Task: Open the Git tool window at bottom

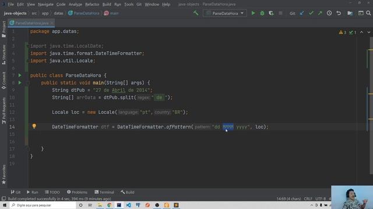Action: [16, 192]
